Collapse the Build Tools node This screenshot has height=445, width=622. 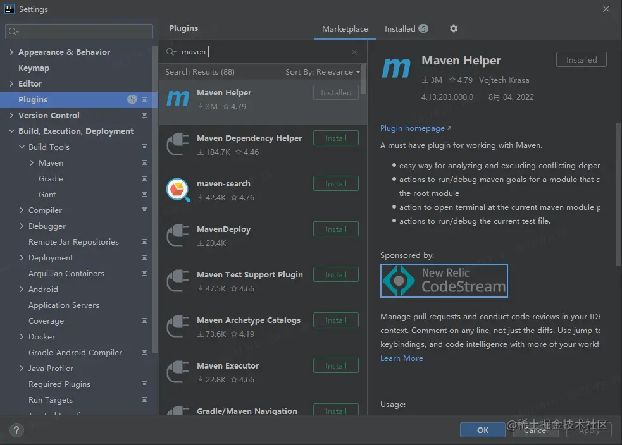point(22,147)
